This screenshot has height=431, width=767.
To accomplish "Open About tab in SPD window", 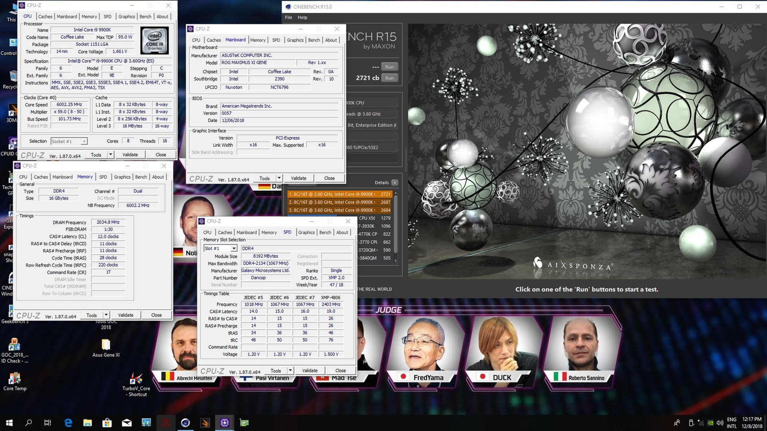I will (342, 232).
